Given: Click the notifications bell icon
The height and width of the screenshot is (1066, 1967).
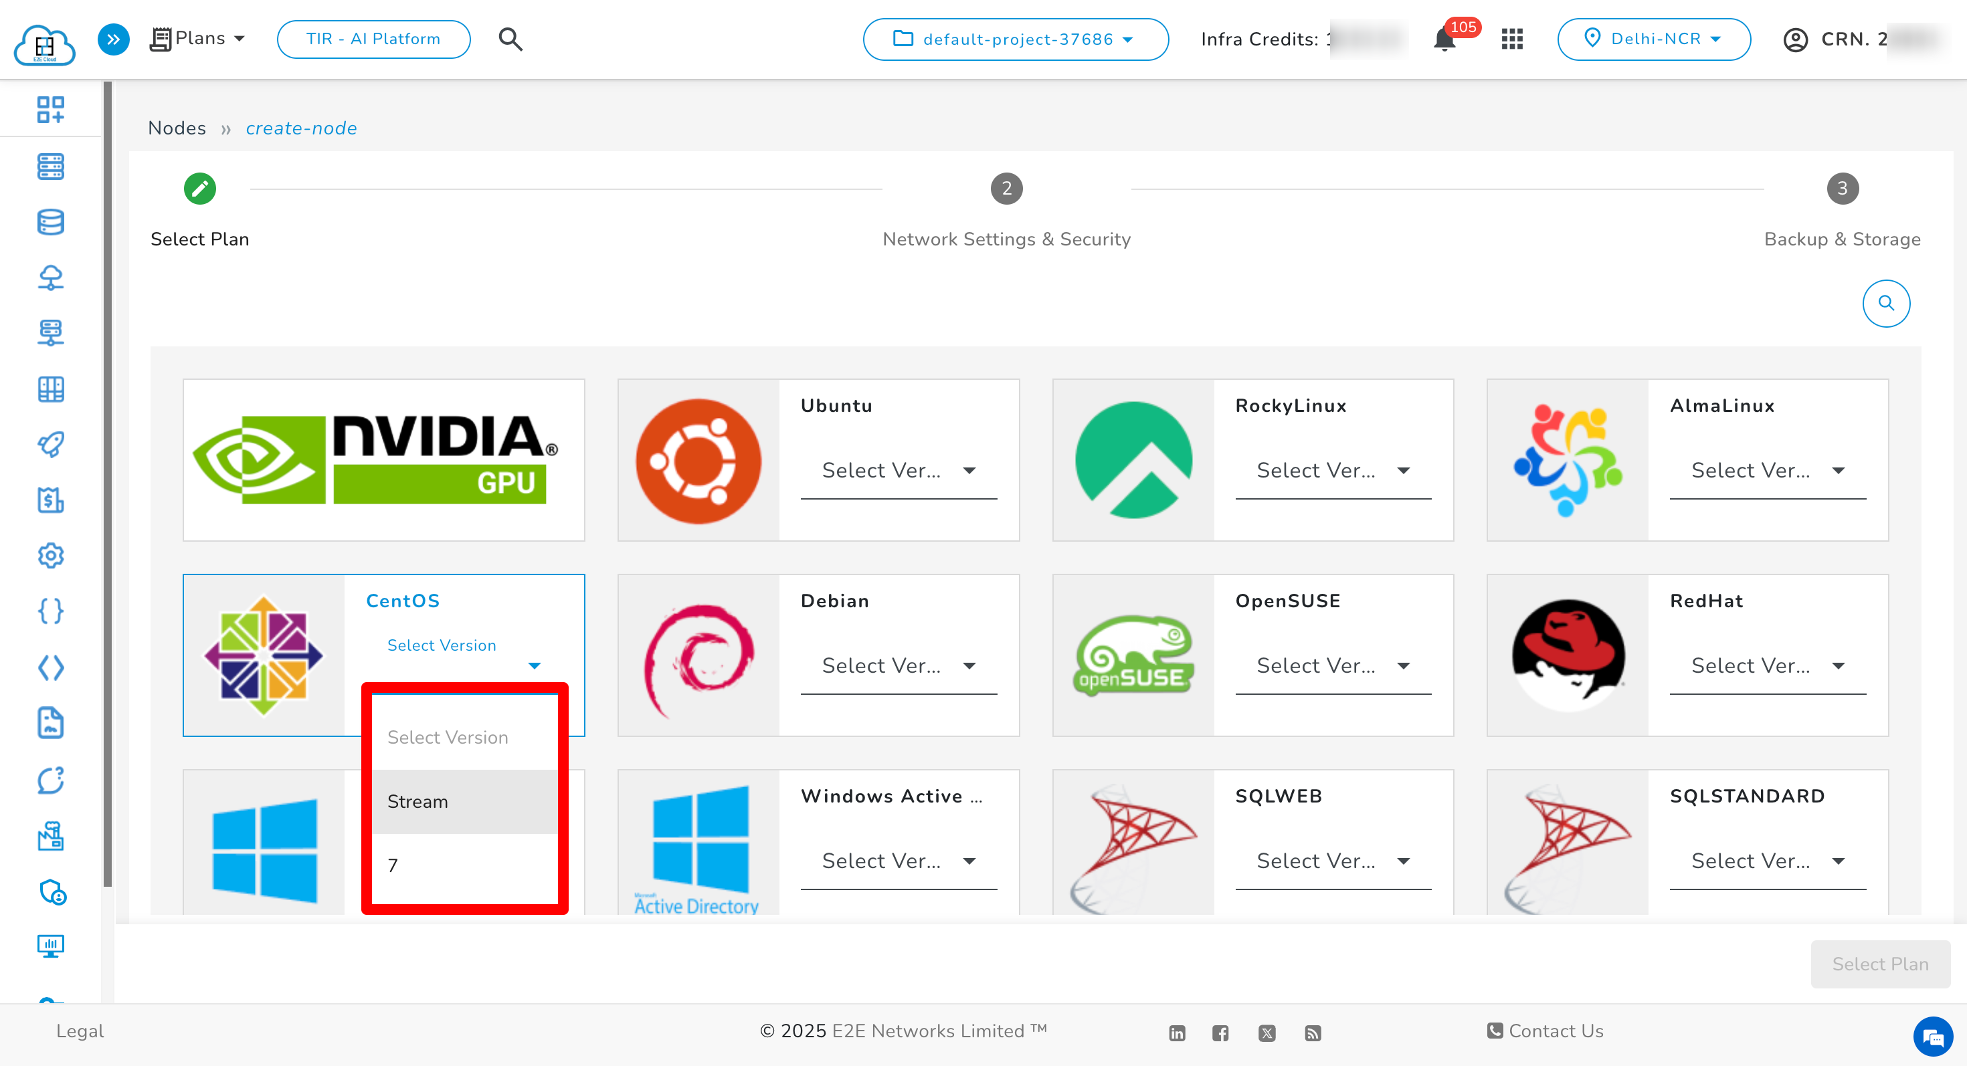Looking at the screenshot, I should [x=1443, y=39].
